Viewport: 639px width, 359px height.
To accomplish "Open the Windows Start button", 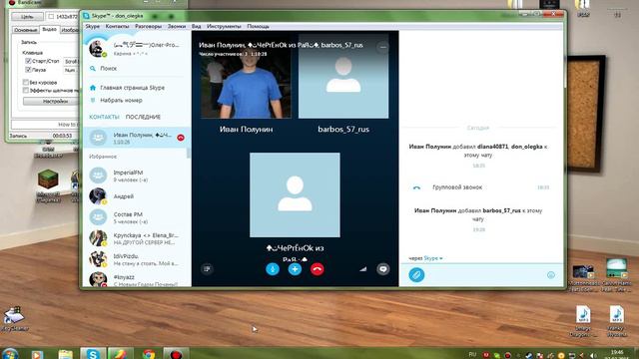I will [10, 354].
